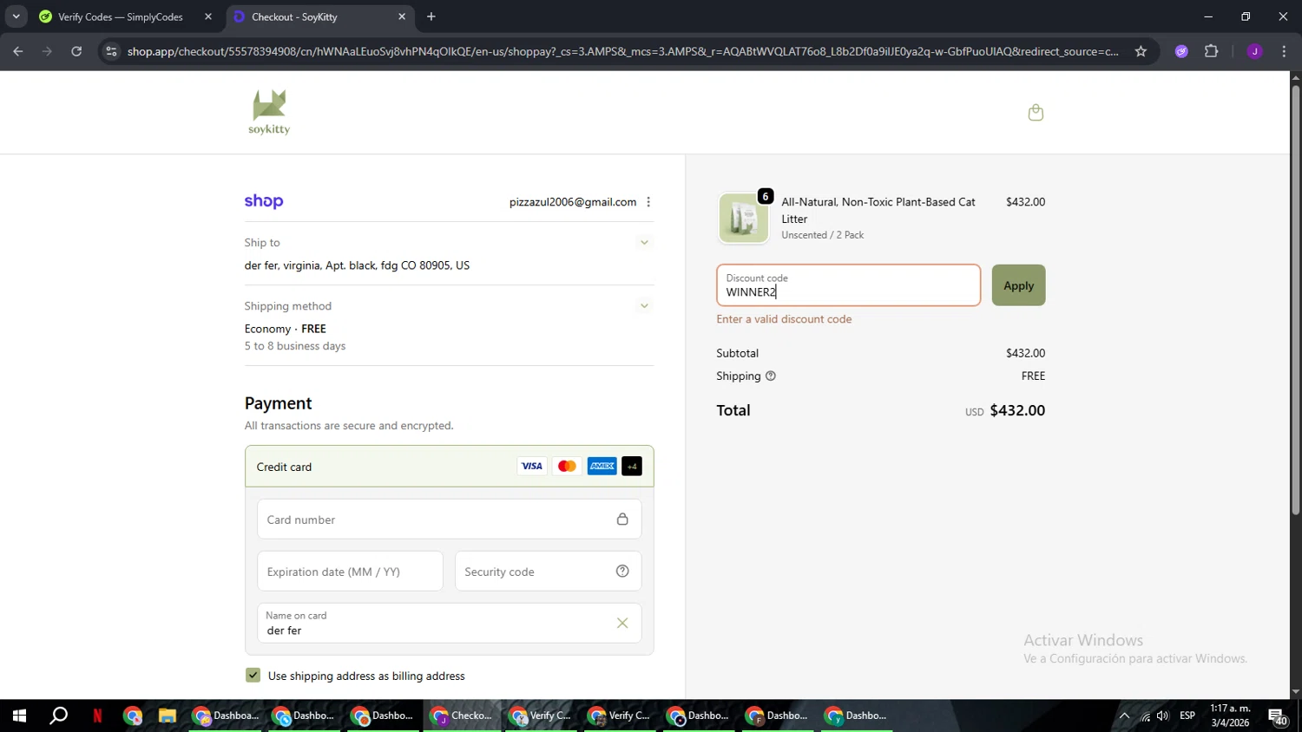Open the volume control in system tray
Image resolution: width=1302 pixels, height=732 pixels.
1163,716
